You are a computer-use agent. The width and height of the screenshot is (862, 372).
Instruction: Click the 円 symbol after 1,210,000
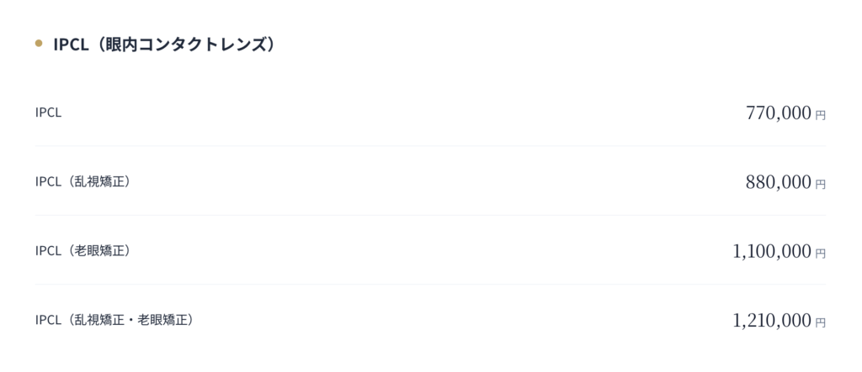click(821, 322)
